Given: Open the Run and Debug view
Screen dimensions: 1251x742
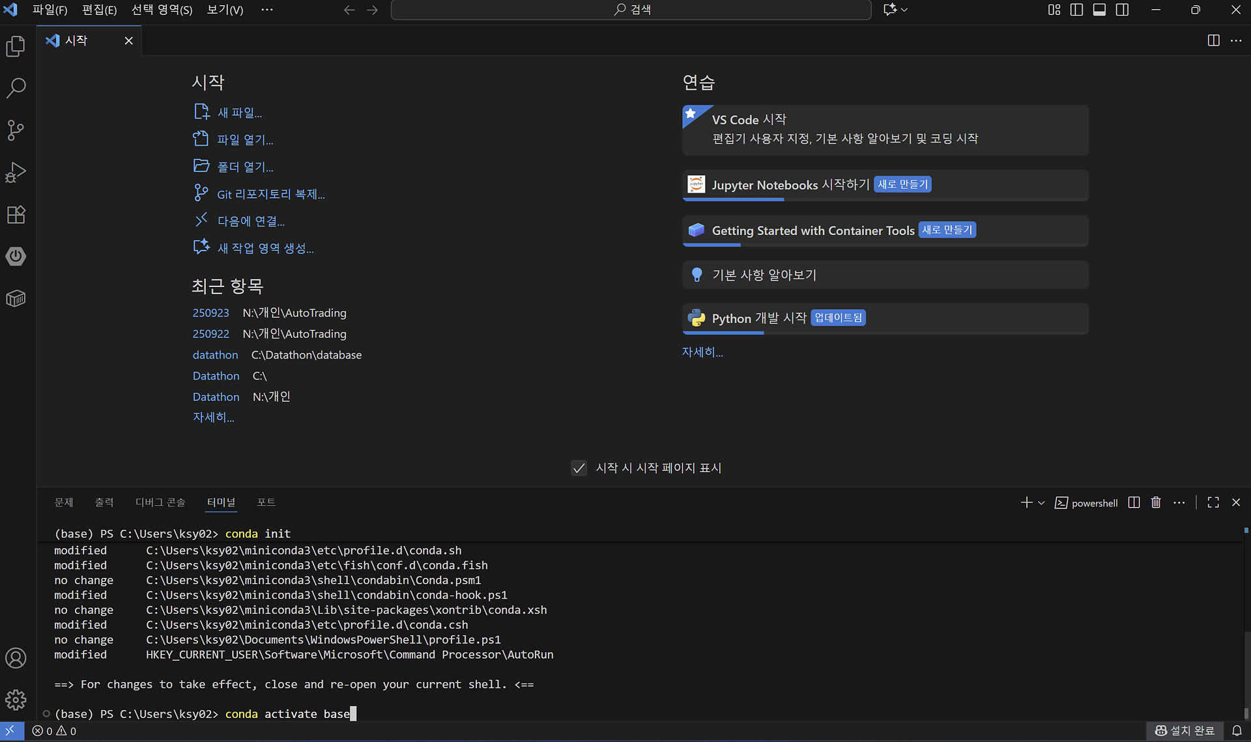Looking at the screenshot, I should point(16,172).
